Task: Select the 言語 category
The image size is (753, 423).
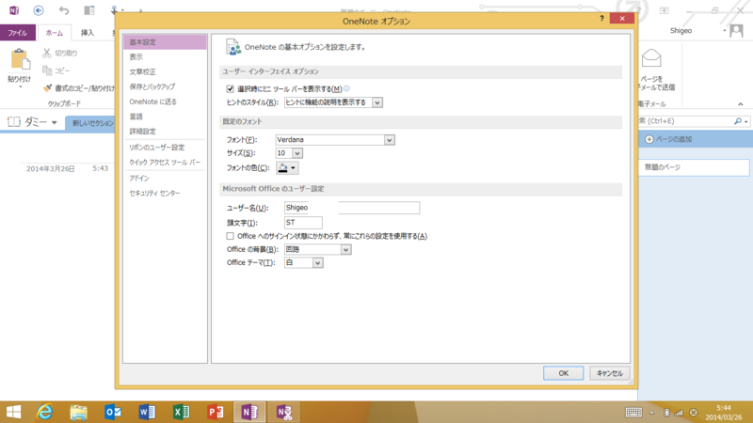Action: tap(165, 117)
